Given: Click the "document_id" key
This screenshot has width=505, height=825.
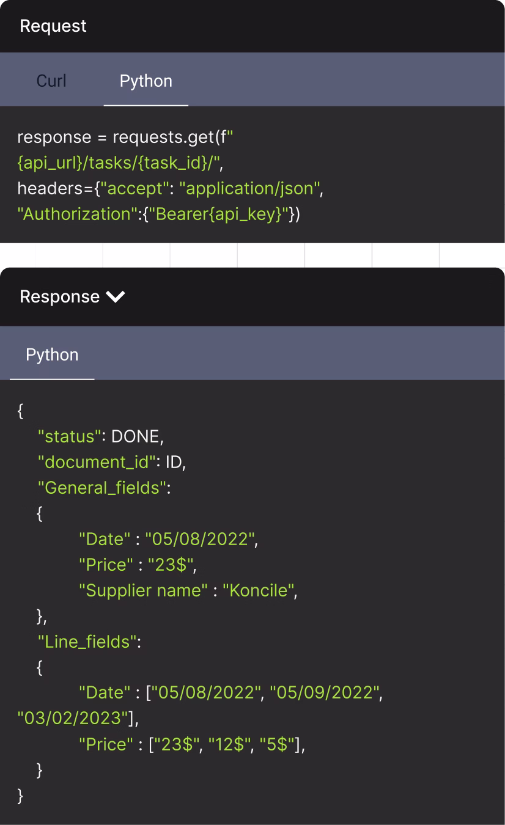Looking at the screenshot, I should click(x=97, y=462).
